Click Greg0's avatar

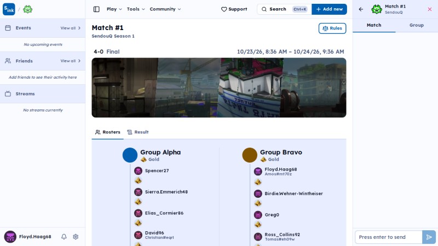(258, 215)
